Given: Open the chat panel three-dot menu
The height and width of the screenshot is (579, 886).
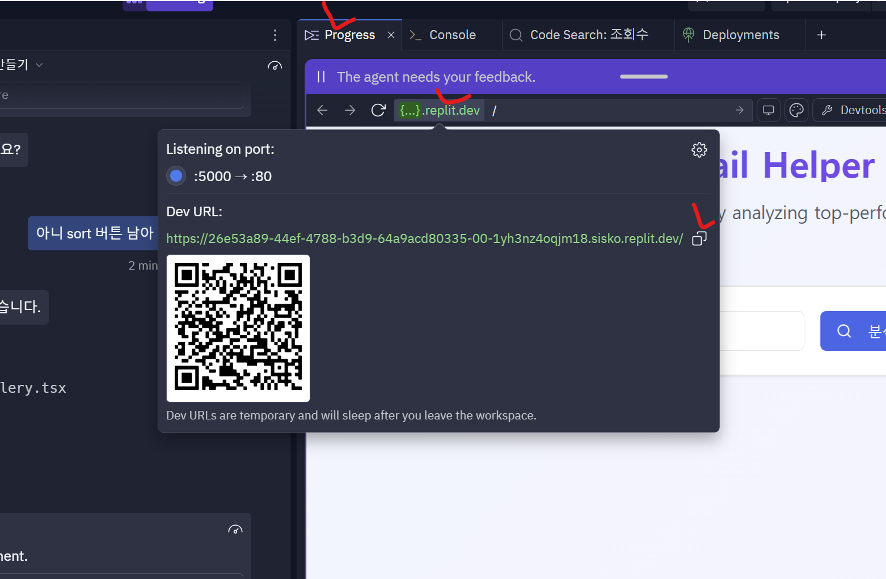Looking at the screenshot, I should tap(275, 35).
